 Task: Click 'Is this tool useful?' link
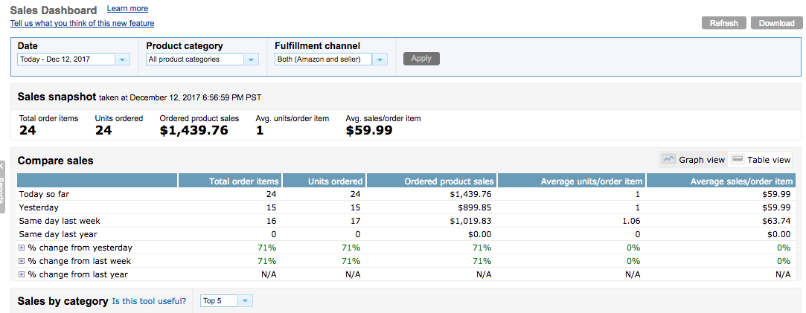point(150,301)
